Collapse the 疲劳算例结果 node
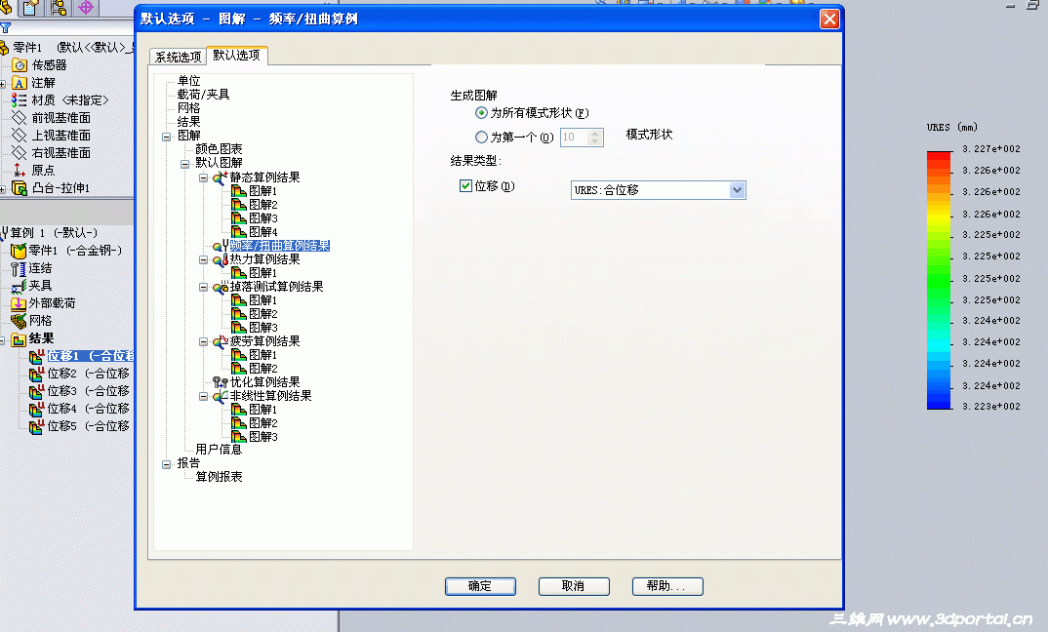Viewport: 1048px width, 632px height. (203, 341)
